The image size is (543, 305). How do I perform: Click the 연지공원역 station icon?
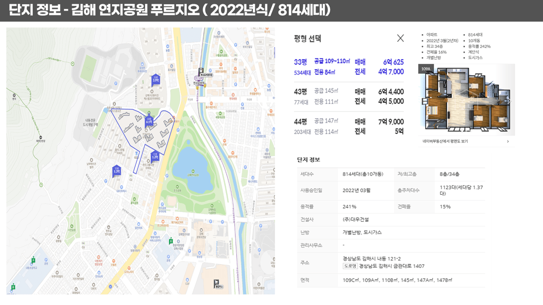pos(200,71)
